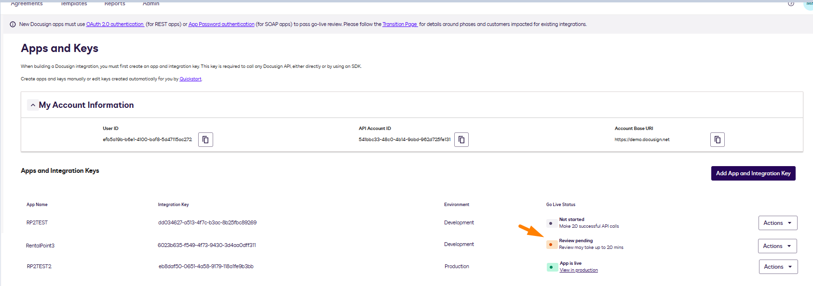This screenshot has height=286, width=813.
Task: Copy the Account Base URI
Action: click(x=718, y=140)
